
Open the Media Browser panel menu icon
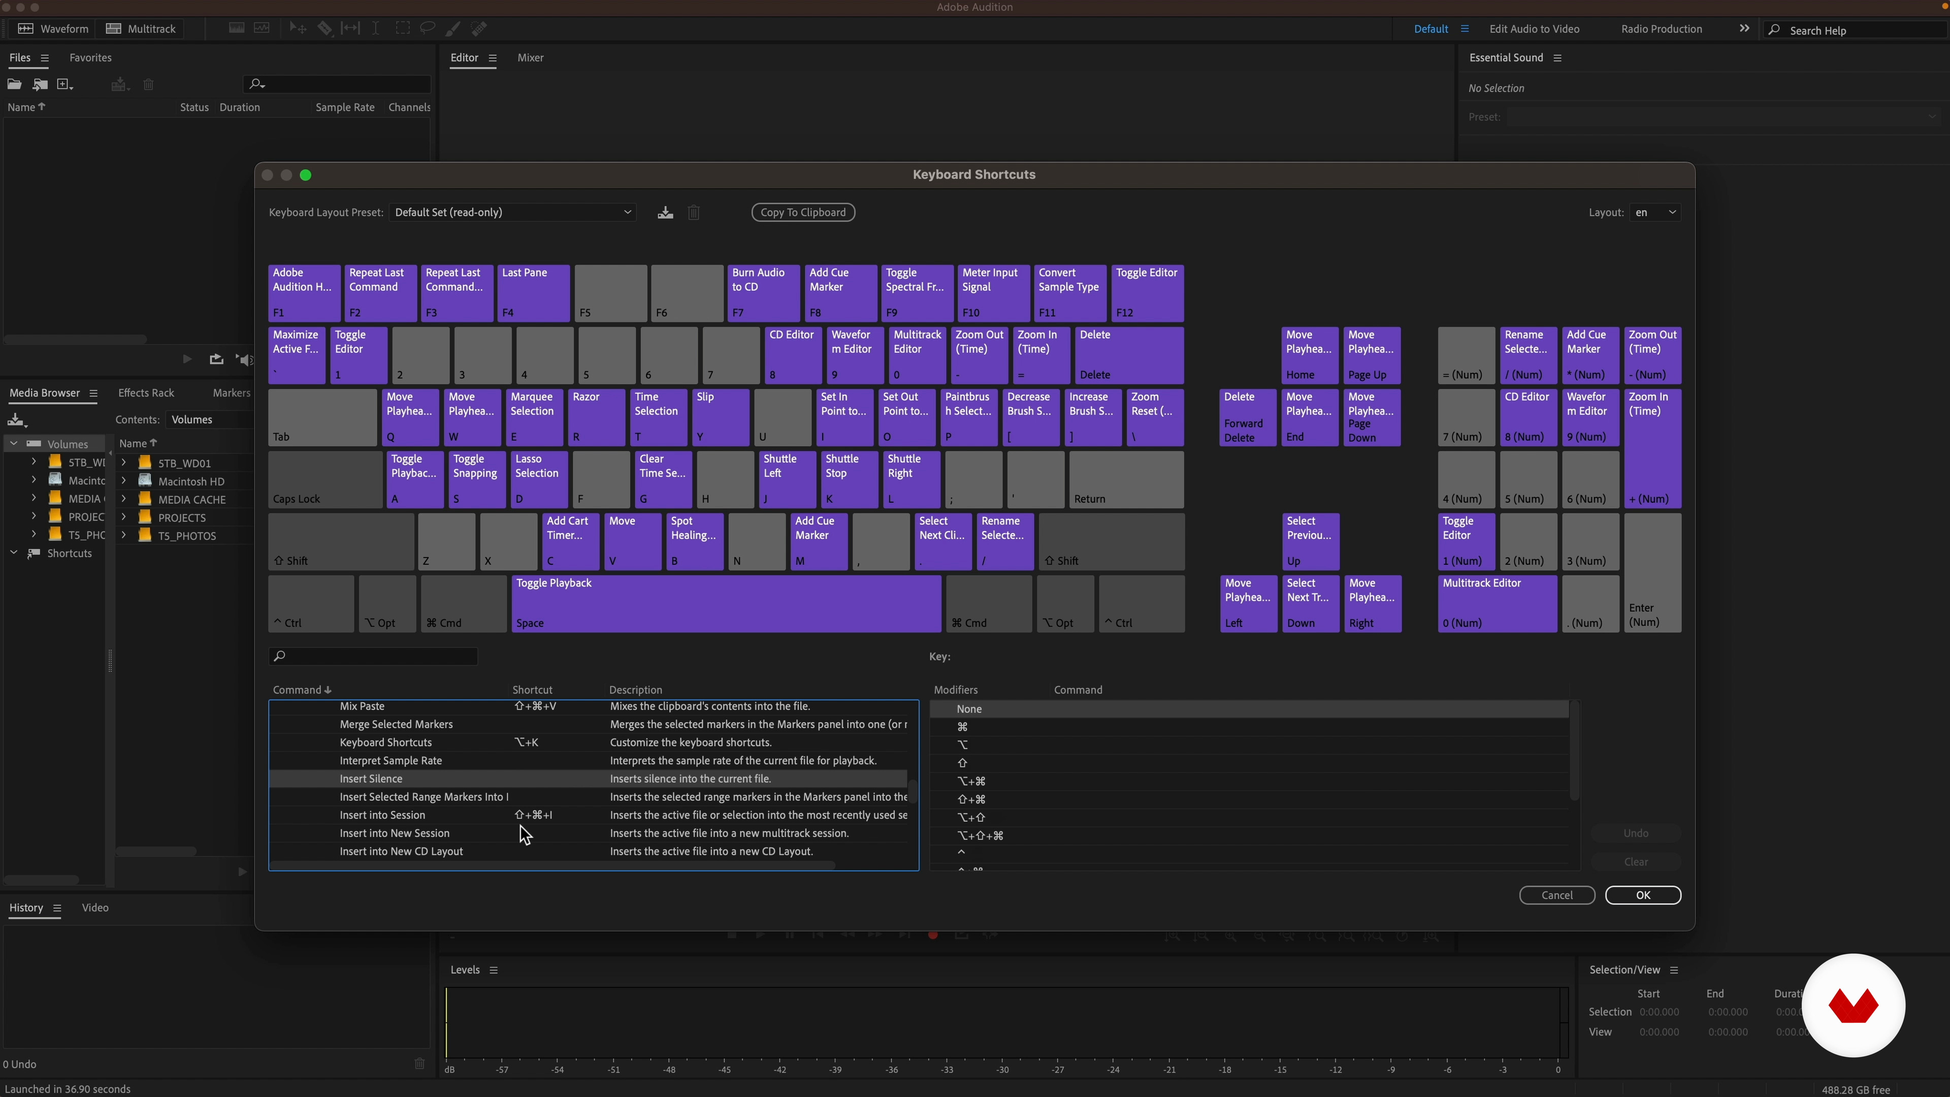click(93, 393)
